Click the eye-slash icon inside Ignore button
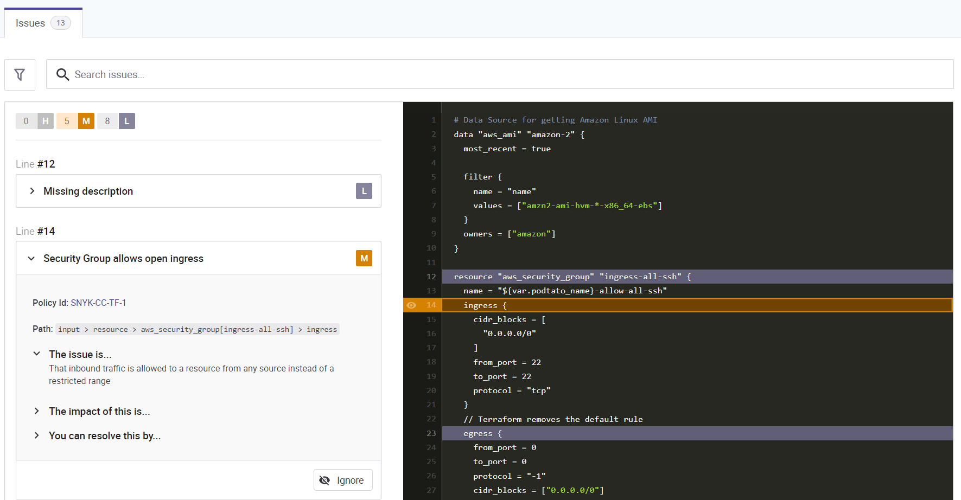This screenshot has width=961, height=500. [x=324, y=480]
